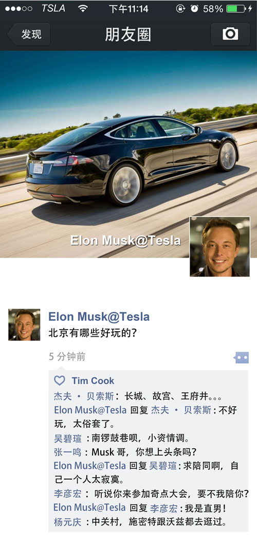Image resolution: width=257 pixels, height=545 pixels.
Task: Tap the Wi-Fi icon in status bar
Action: pyautogui.click(x=83, y=9)
